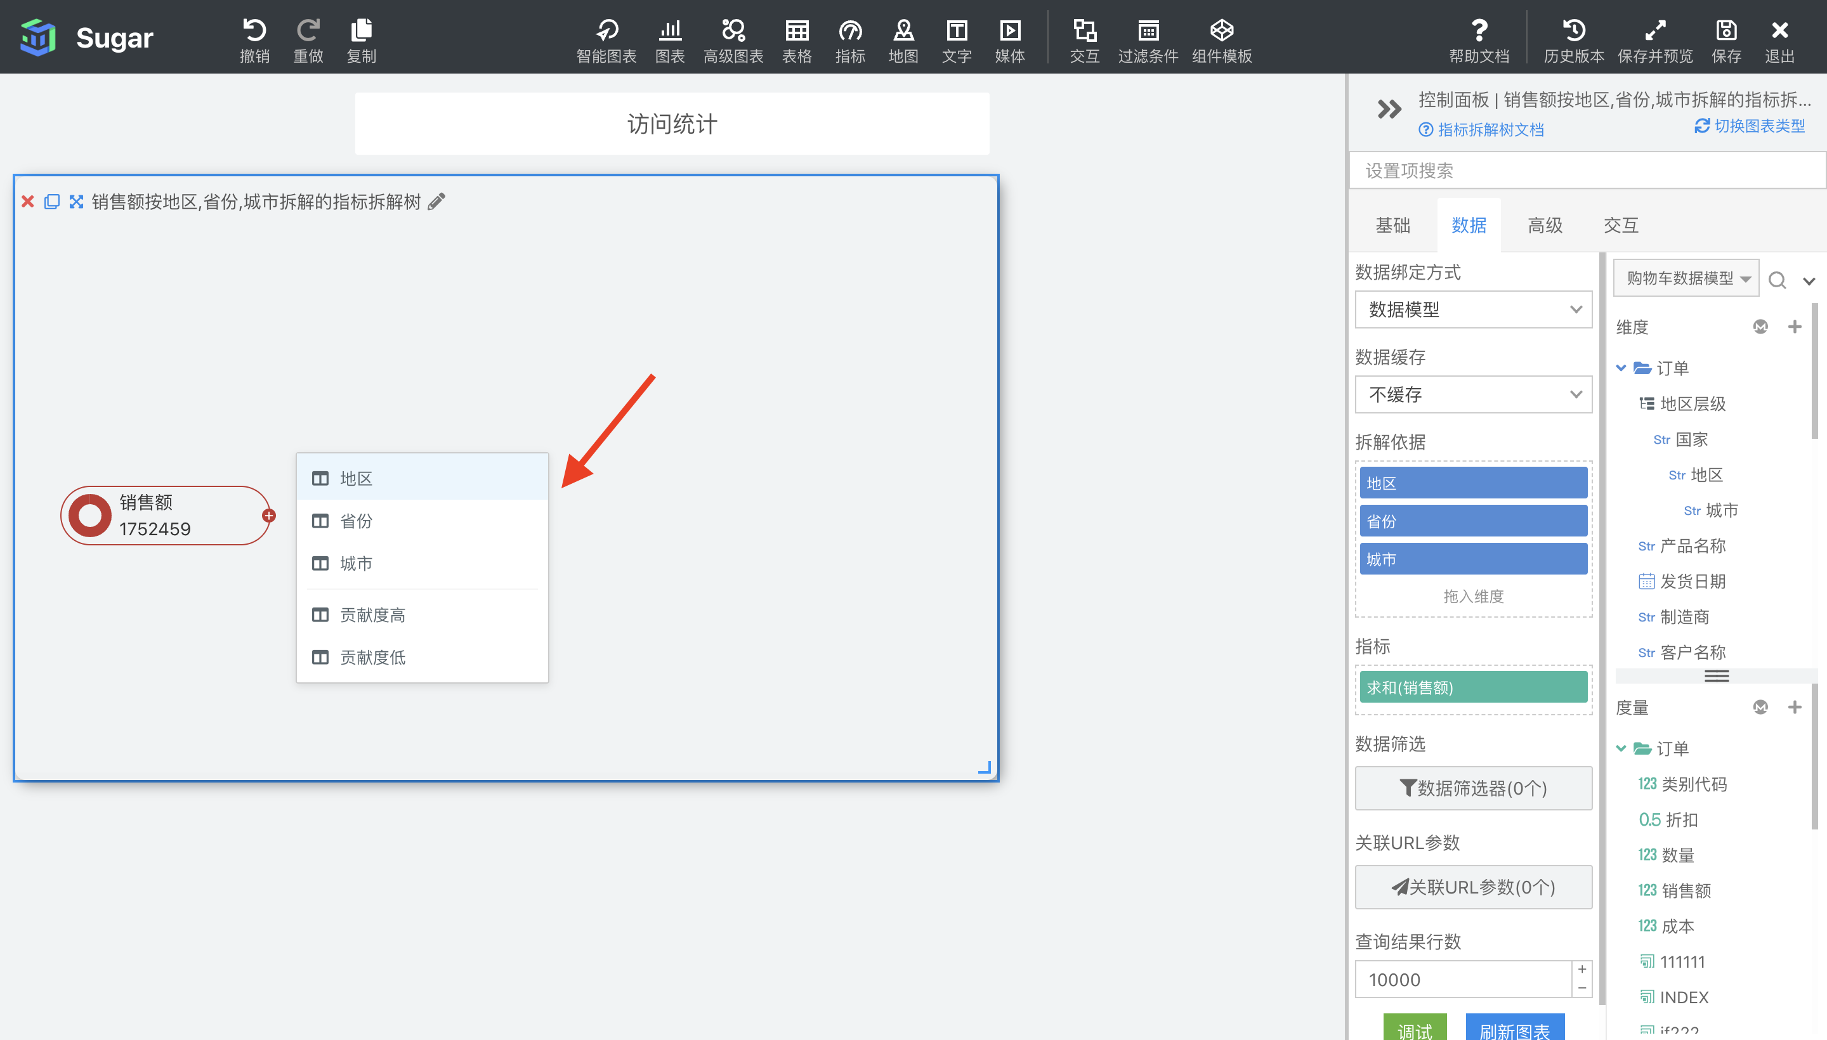Open the Table (表格) tool

797,40
